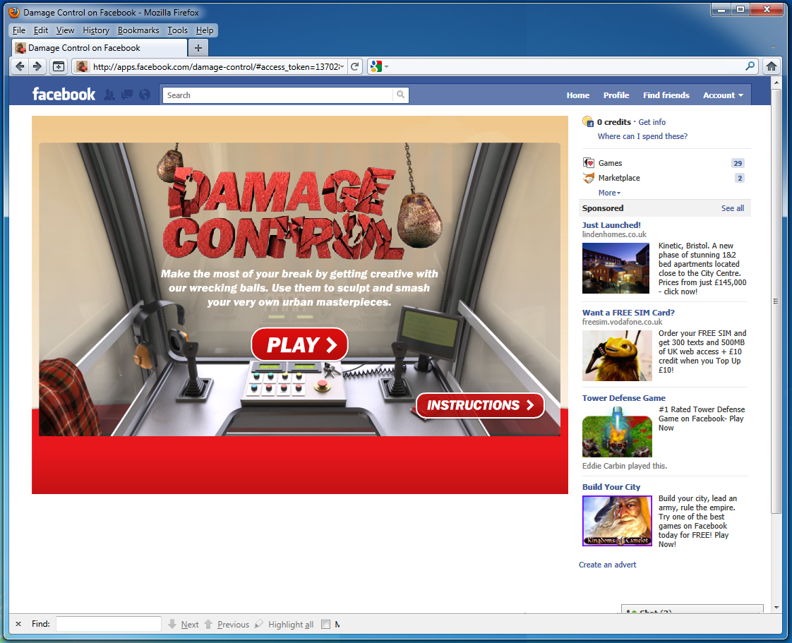Open the game INSTRUCTIONS button
The width and height of the screenshot is (792, 643).
[480, 405]
